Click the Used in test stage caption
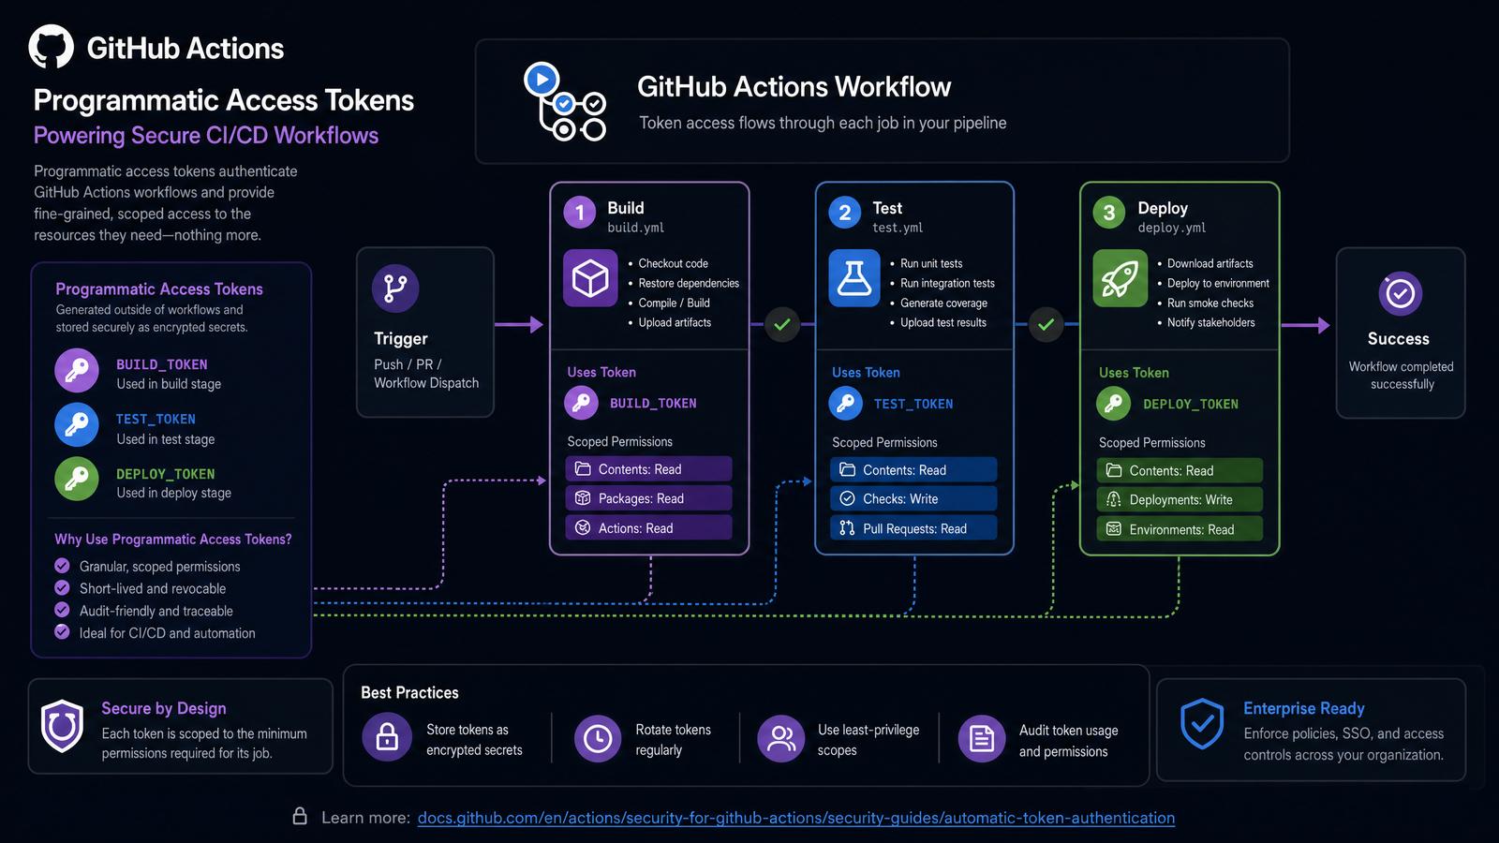 coord(166,439)
